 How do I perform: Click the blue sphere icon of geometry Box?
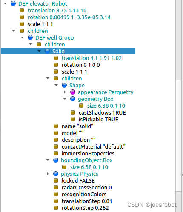tap(73, 99)
